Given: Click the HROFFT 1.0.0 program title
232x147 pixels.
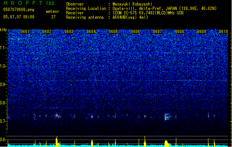Looking at the screenshot, I should coord(29,3).
